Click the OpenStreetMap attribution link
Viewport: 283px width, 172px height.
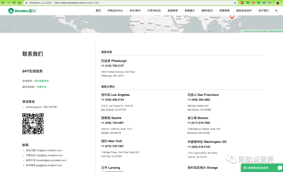point(260,31)
